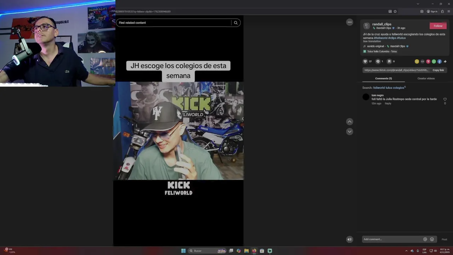Click the randall_clips username
This screenshot has width=453, height=255.
coord(382,24)
